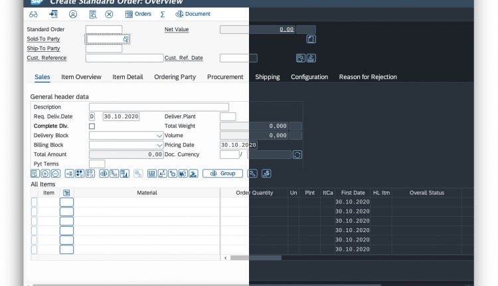Click the wrench configuration icon
The image size is (498, 286).
(x=252, y=174)
